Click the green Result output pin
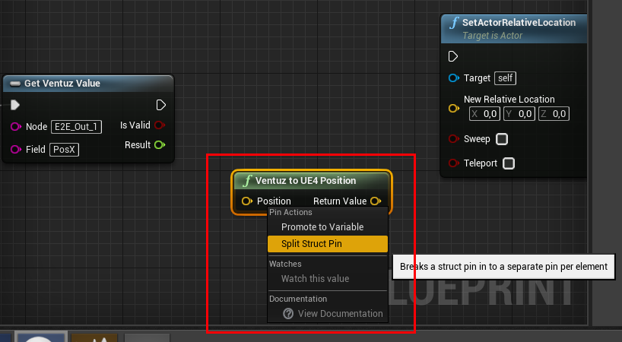 pos(160,144)
